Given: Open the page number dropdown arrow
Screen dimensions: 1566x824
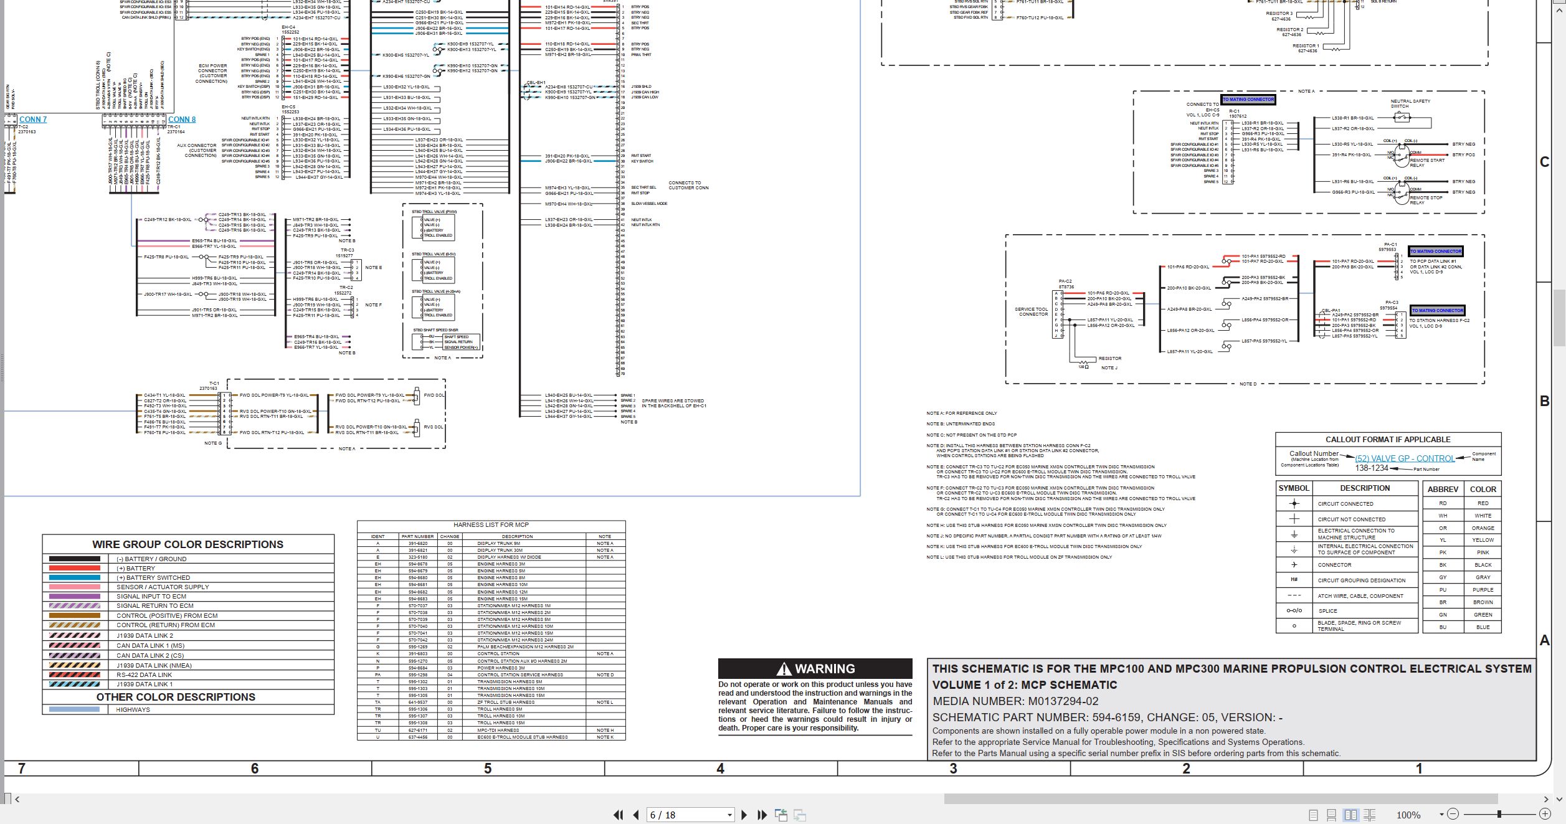Looking at the screenshot, I should click(x=729, y=815).
